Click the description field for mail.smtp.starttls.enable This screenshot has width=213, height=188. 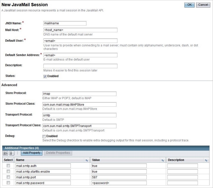[182, 172]
